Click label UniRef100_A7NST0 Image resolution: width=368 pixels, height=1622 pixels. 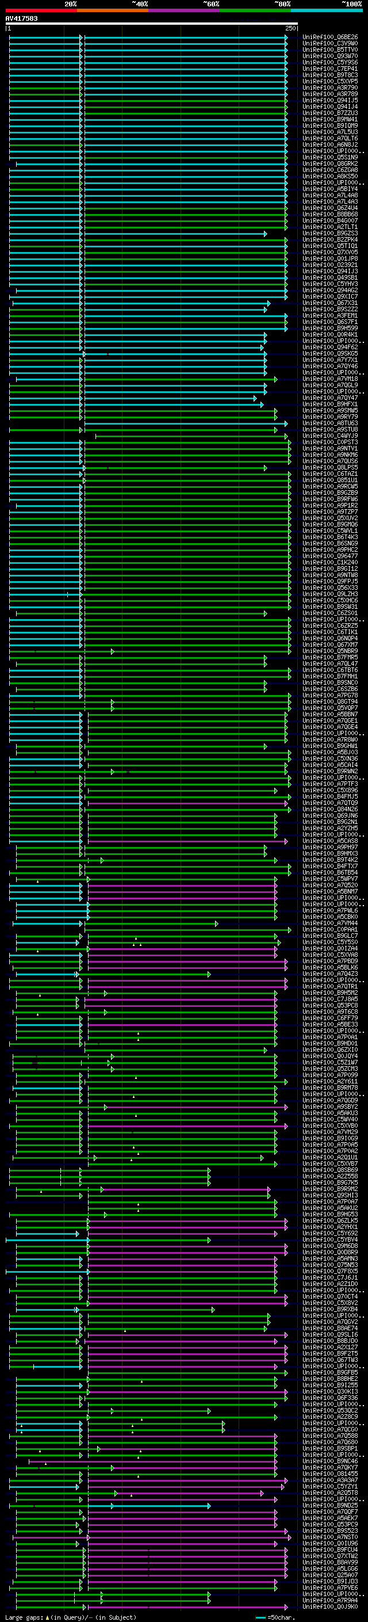tap(330, 1537)
